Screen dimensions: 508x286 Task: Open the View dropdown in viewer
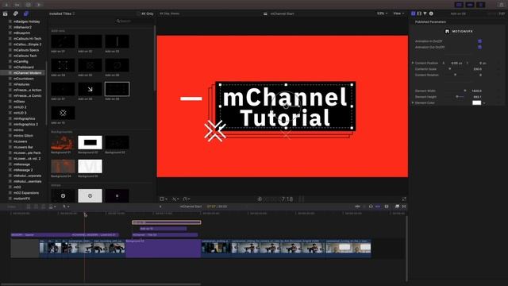tap(398, 14)
